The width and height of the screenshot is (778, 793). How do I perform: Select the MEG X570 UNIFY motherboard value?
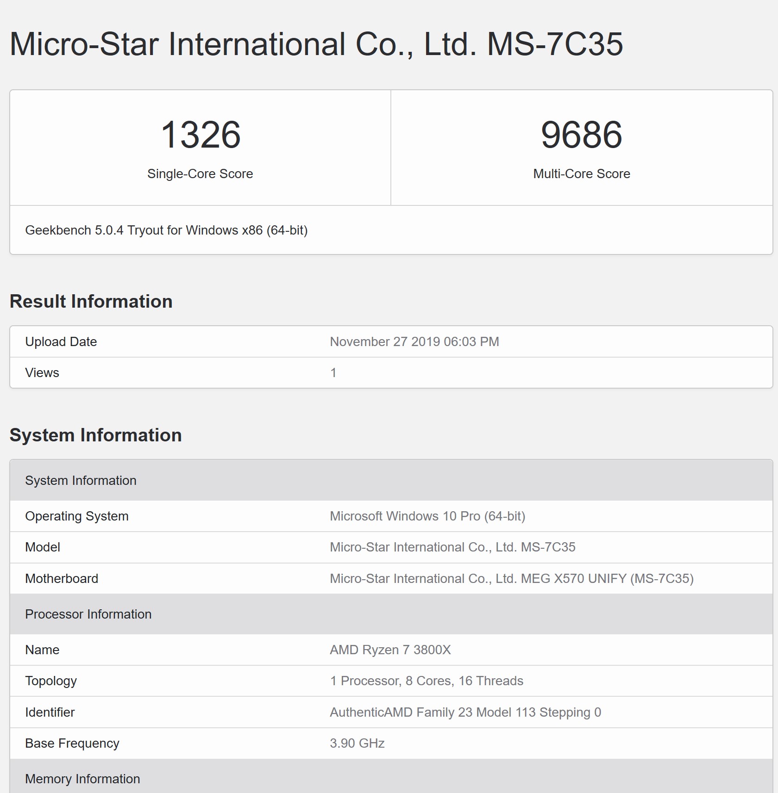tap(512, 579)
